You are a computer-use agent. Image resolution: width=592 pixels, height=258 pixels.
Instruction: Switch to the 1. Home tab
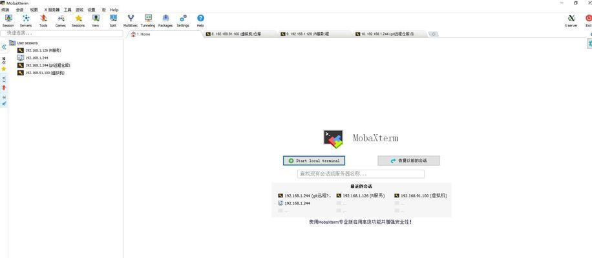tap(164, 34)
